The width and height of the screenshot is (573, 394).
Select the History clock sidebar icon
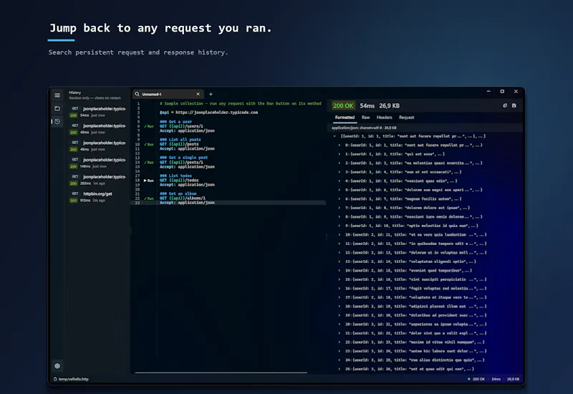57,121
